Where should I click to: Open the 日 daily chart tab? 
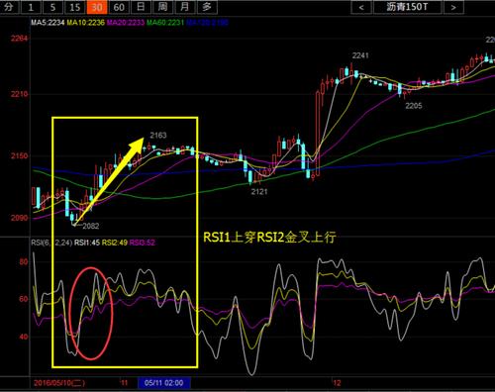[x=141, y=7]
